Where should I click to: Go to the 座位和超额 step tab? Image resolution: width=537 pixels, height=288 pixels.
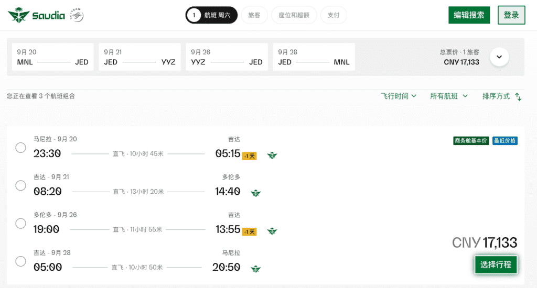(x=294, y=15)
